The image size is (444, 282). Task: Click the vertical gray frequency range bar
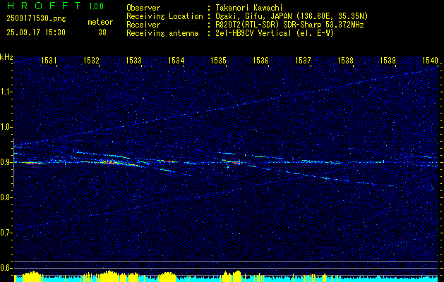(x=13, y=163)
